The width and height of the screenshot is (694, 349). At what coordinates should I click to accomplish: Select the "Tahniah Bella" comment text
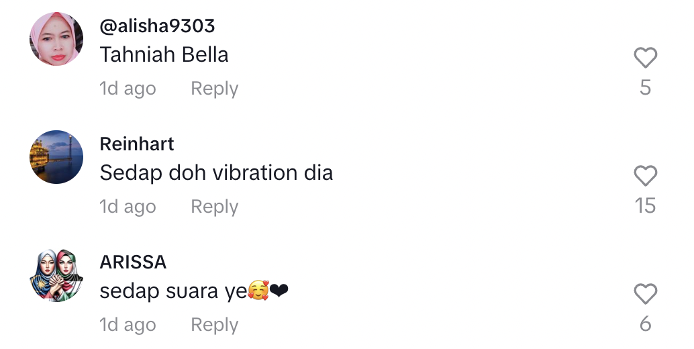click(164, 55)
